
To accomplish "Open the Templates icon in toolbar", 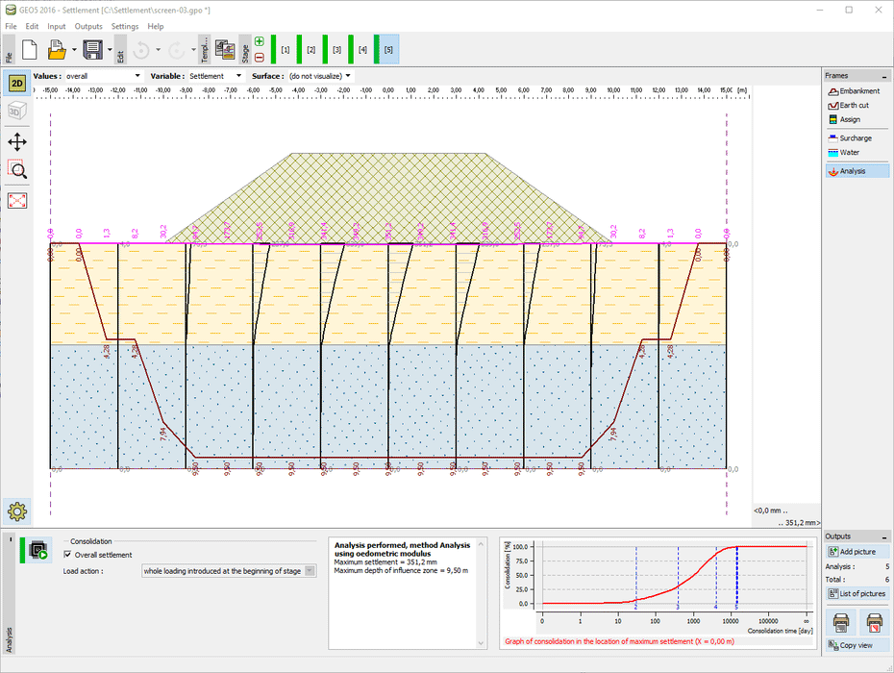I will pos(226,49).
